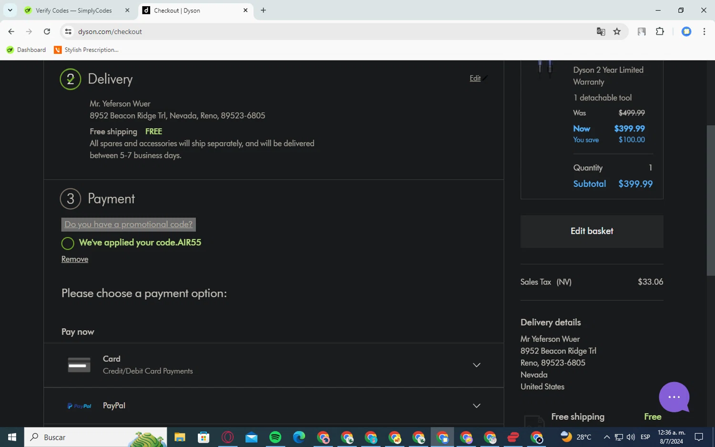Click the PayPal logo icon
This screenshot has height=447, width=715.
point(79,406)
